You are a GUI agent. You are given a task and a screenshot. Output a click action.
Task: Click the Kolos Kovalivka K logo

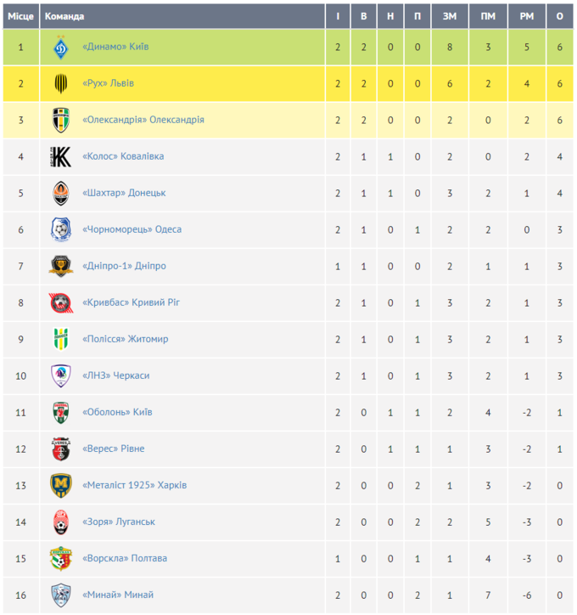click(61, 157)
